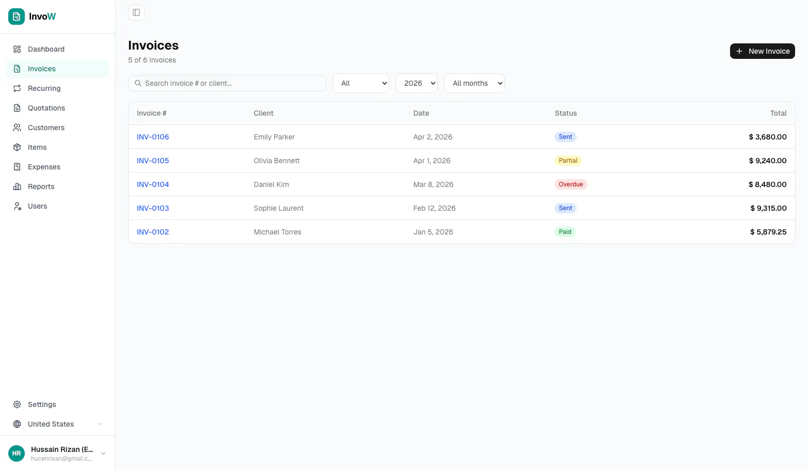Click the total $ 9,315.00
808x471 pixels.
768,208
